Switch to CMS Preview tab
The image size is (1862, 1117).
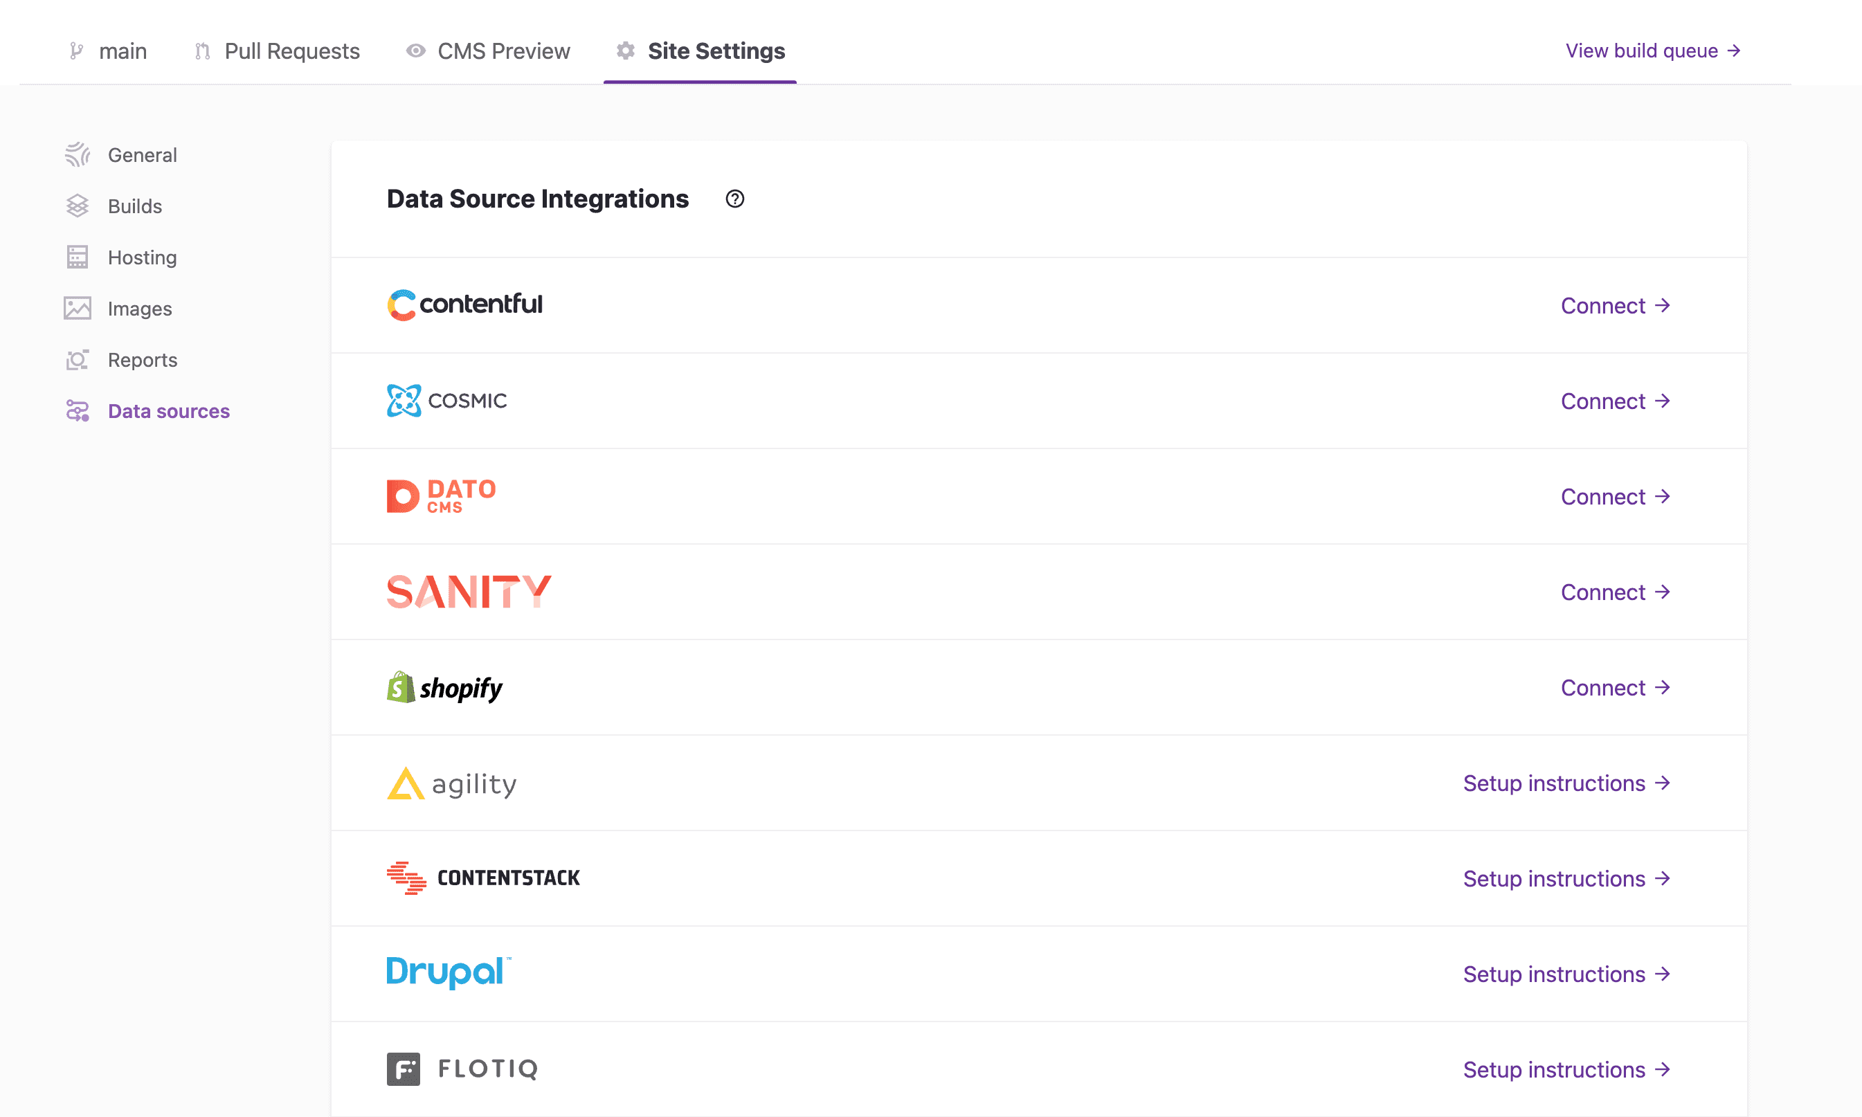(x=503, y=51)
